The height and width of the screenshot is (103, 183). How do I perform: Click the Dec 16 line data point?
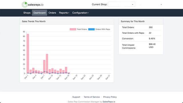pyautogui.click(x=69, y=74)
